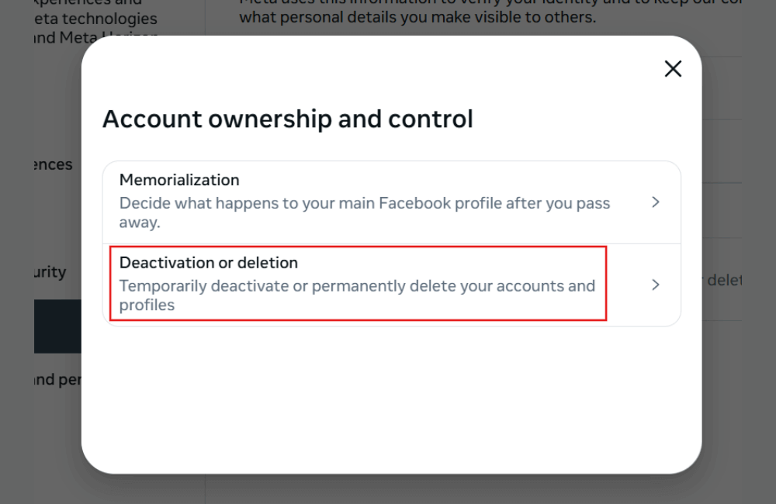The image size is (776, 504).
Task: Click the dialog title Account ownership and control
Action: pos(289,119)
